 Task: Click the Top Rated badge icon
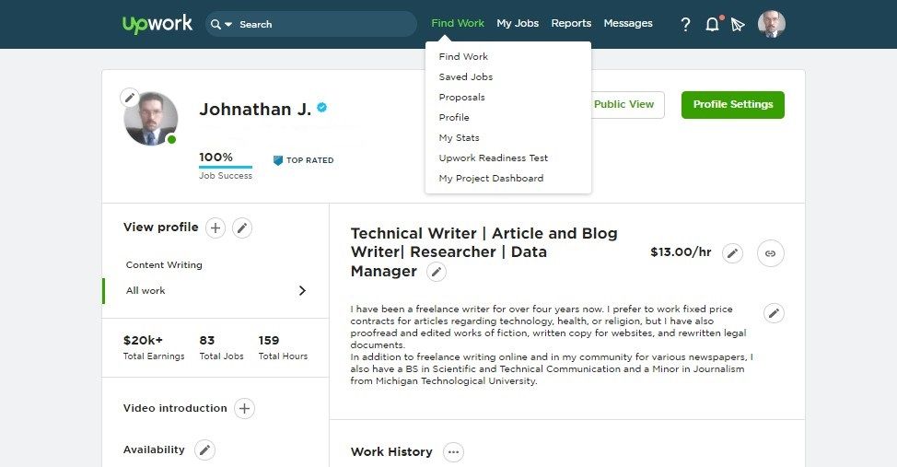point(278,160)
